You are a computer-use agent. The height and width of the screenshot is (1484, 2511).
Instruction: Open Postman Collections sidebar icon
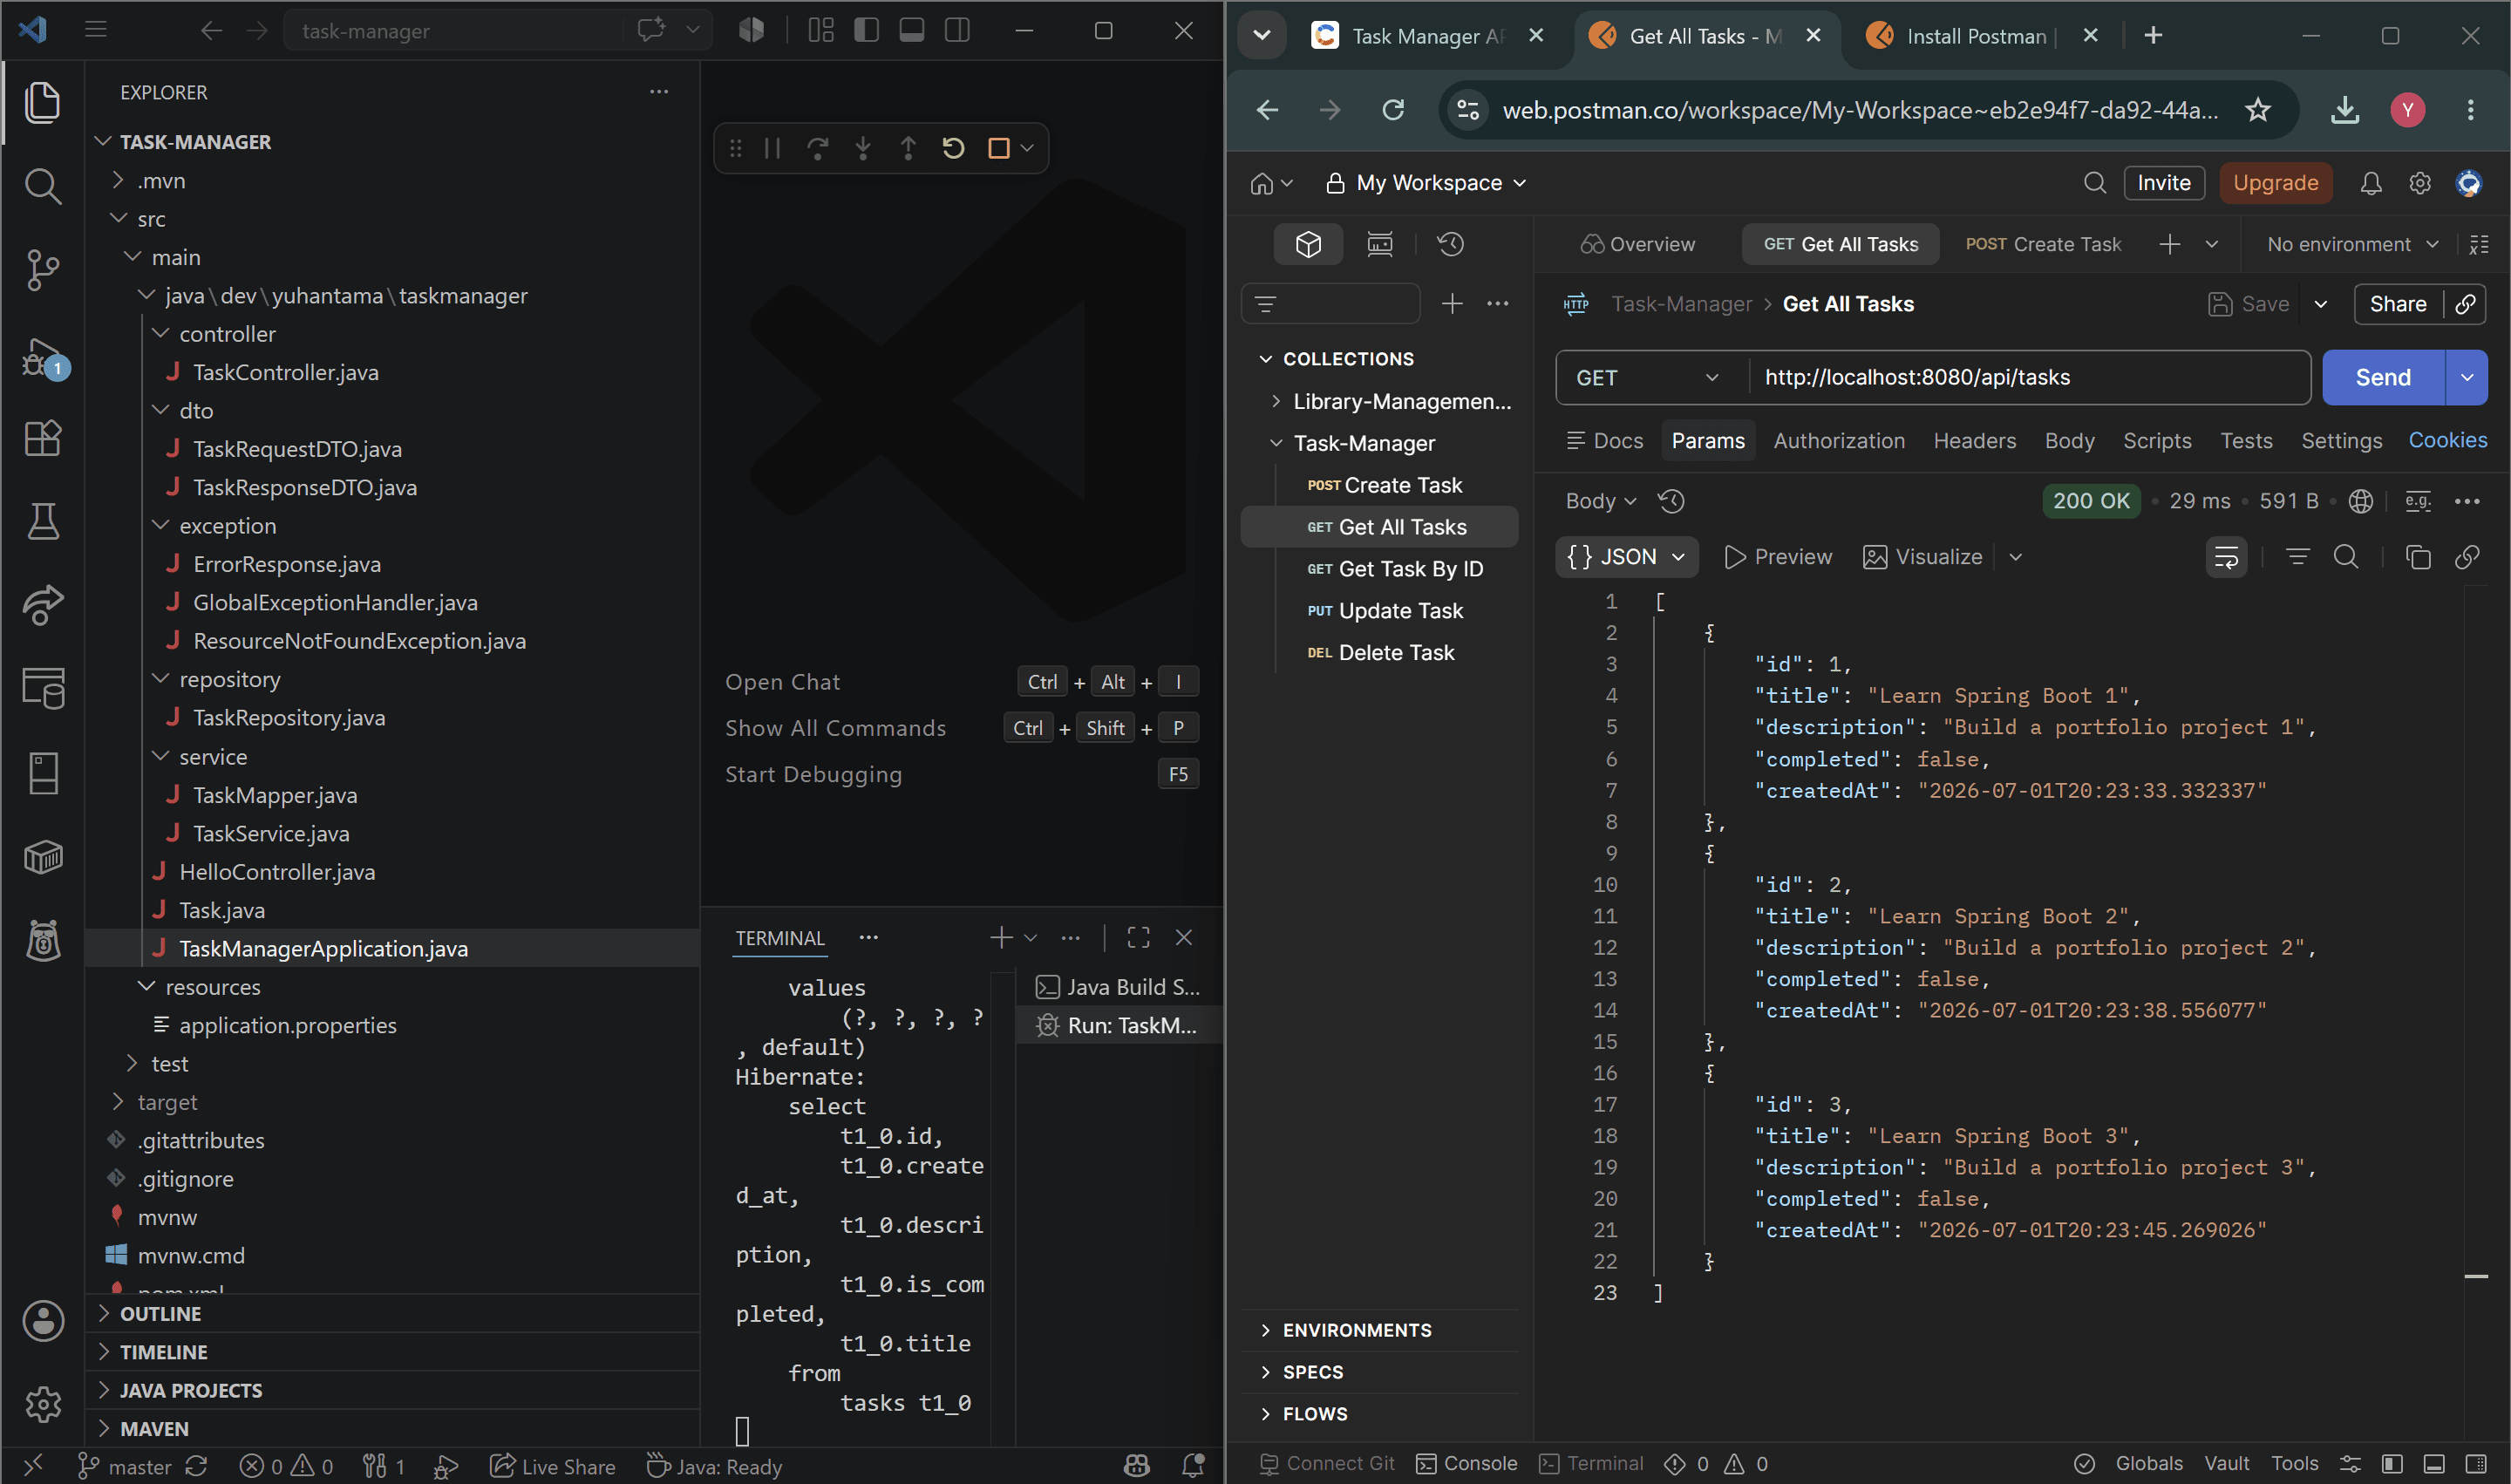click(x=1308, y=244)
